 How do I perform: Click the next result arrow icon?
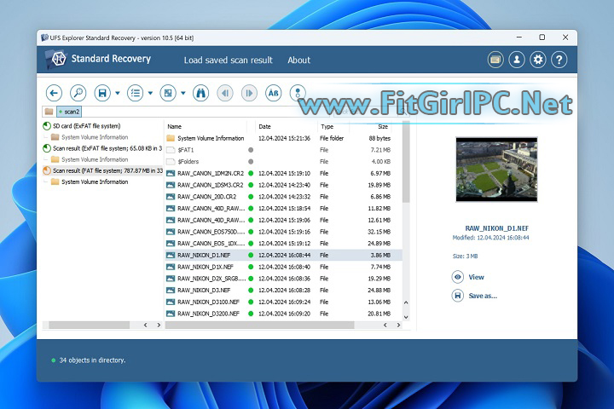coord(249,93)
